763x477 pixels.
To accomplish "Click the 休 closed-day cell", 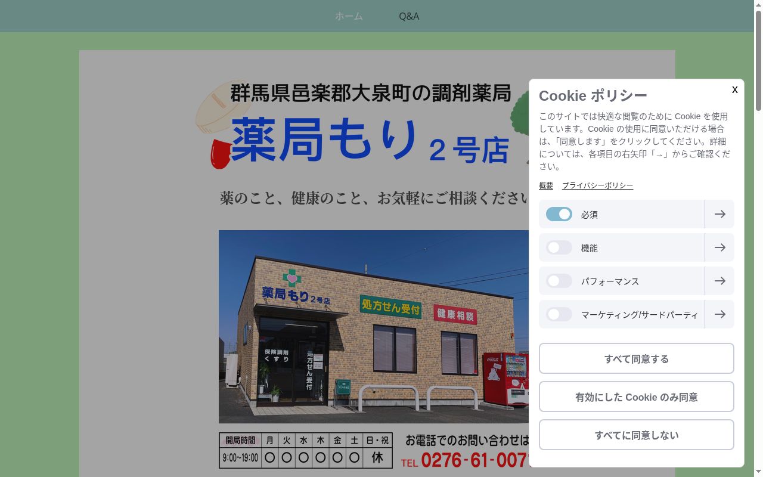I will (x=377, y=458).
